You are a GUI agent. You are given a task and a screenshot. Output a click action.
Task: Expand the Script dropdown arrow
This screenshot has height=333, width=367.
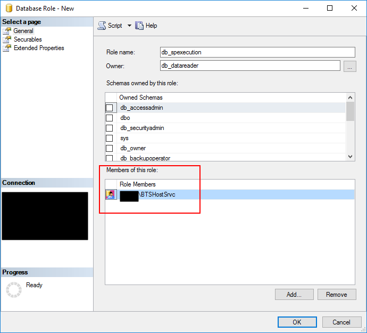[x=129, y=26]
